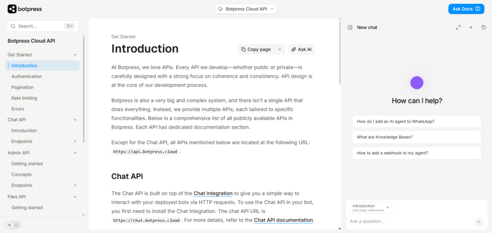The width and height of the screenshot is (492, 233).
Task: Click the copy icon beside Copy page
Action: tap(244, 49)
